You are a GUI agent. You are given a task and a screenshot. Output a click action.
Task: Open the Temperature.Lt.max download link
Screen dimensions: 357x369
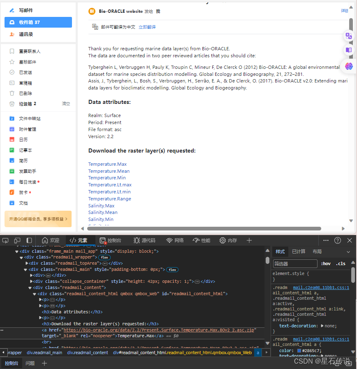pos(110,185)
